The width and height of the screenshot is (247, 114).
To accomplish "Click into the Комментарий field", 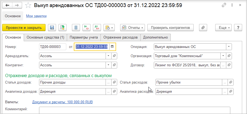I will (x=134, y=110).
